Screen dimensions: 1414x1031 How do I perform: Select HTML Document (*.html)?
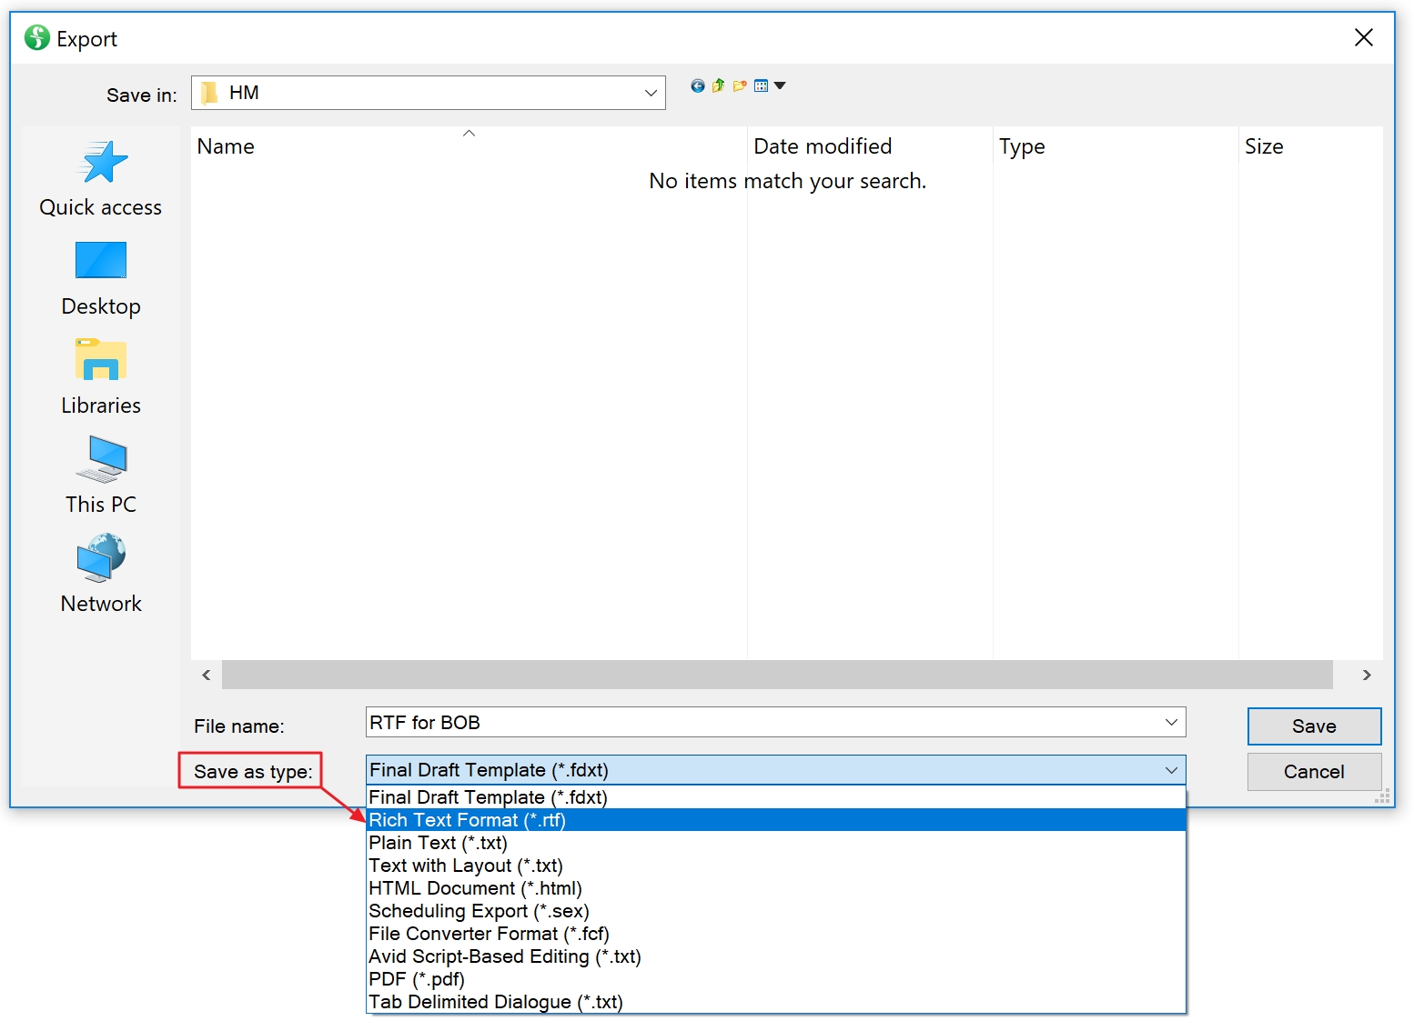pyautogui.click(x=776, y=888)
